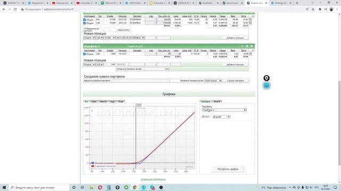The width and height of the screenshot is (341, 191).
Task: Uncheck the Call 75 500 option row
Action: (x=85, y=23)
